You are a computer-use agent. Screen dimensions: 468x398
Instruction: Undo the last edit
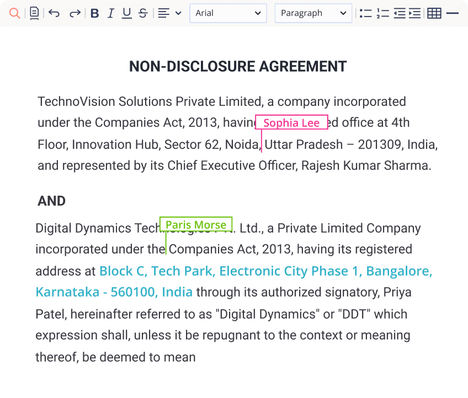(54, 13)
